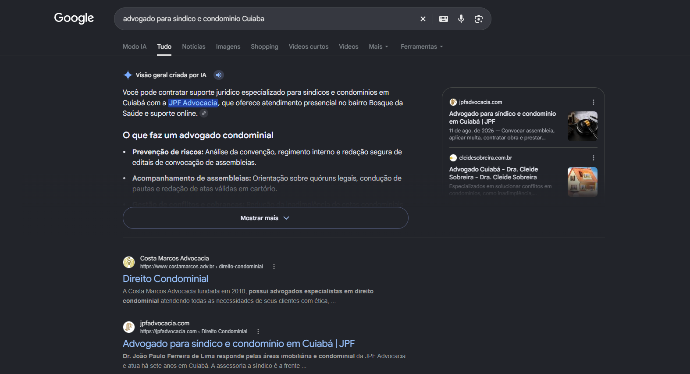
Task: Click the 'https://jpfadvocacia.com › Direito Condominial' breadcrumb
Action: tap(194, 331)
